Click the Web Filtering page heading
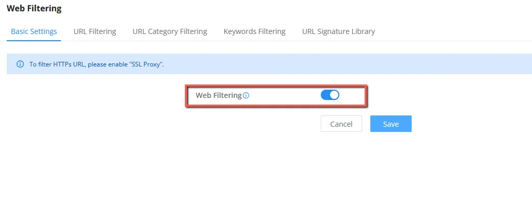Image resolution: width=532 pixels, height=218 pixels. [34, 8]
